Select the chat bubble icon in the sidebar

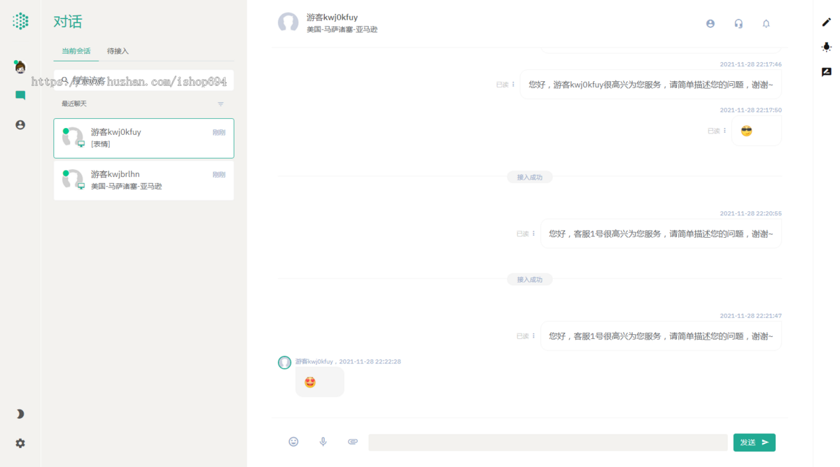click(x=20, y=94)
